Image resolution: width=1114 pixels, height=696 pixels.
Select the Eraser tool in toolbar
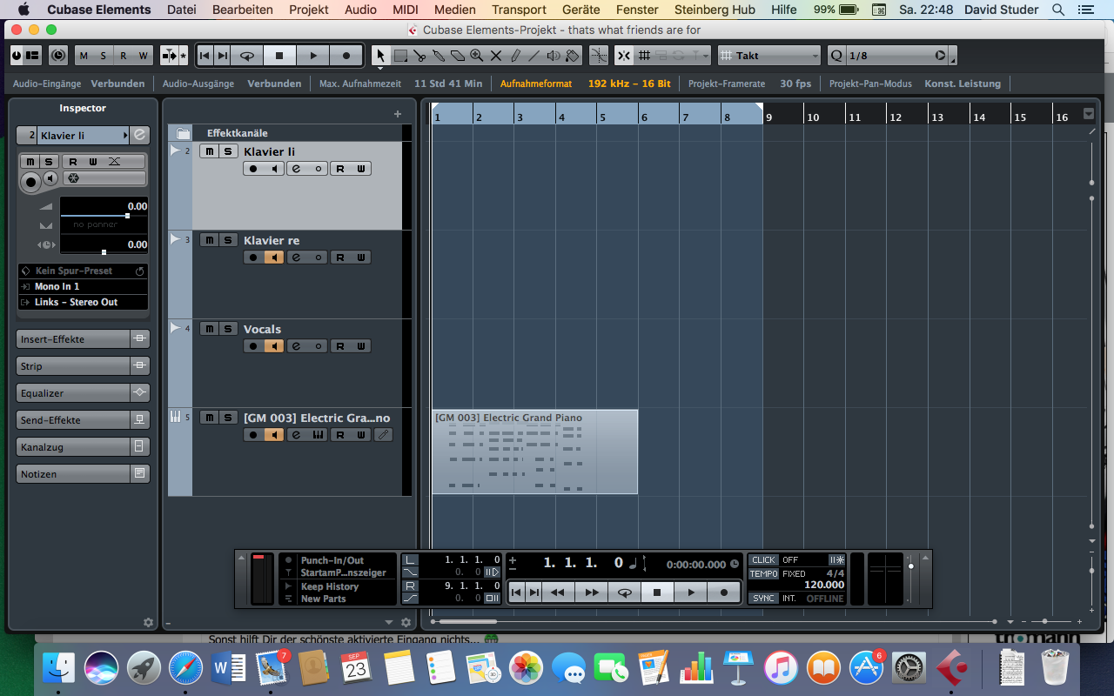coord(458,56)
